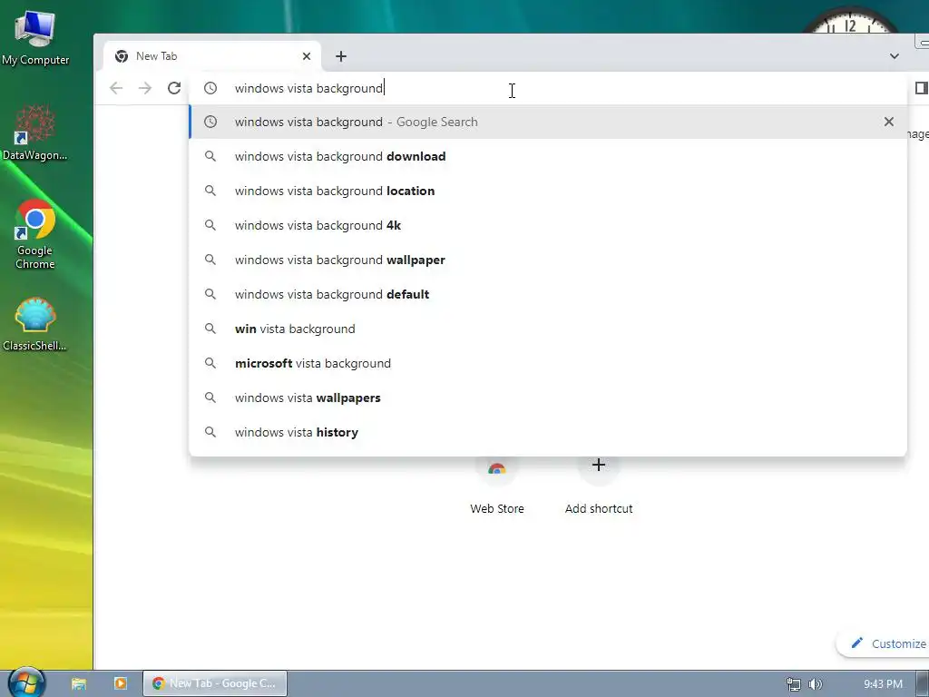Choose 'windows vista background wallpaper' suggestion
This screenshot has height=697, width=929.
pyautogui.click(x=547, y=260)
